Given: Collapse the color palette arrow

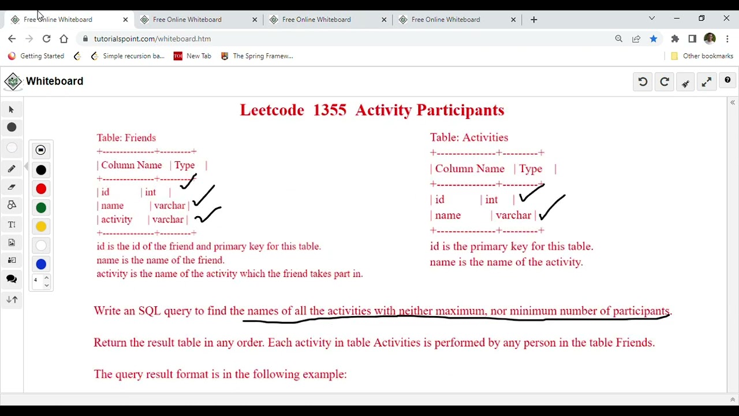Looking at the screenshot, I should [26, 167].
